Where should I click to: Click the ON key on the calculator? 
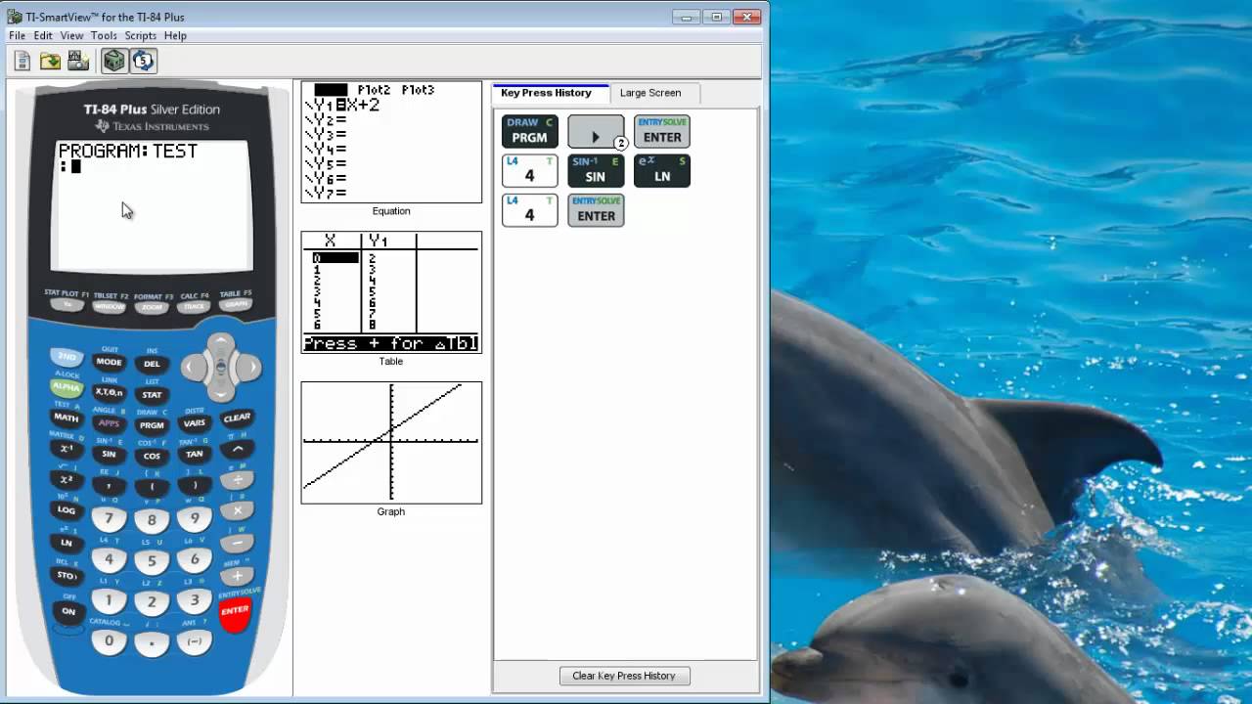[x=67, y=612]
